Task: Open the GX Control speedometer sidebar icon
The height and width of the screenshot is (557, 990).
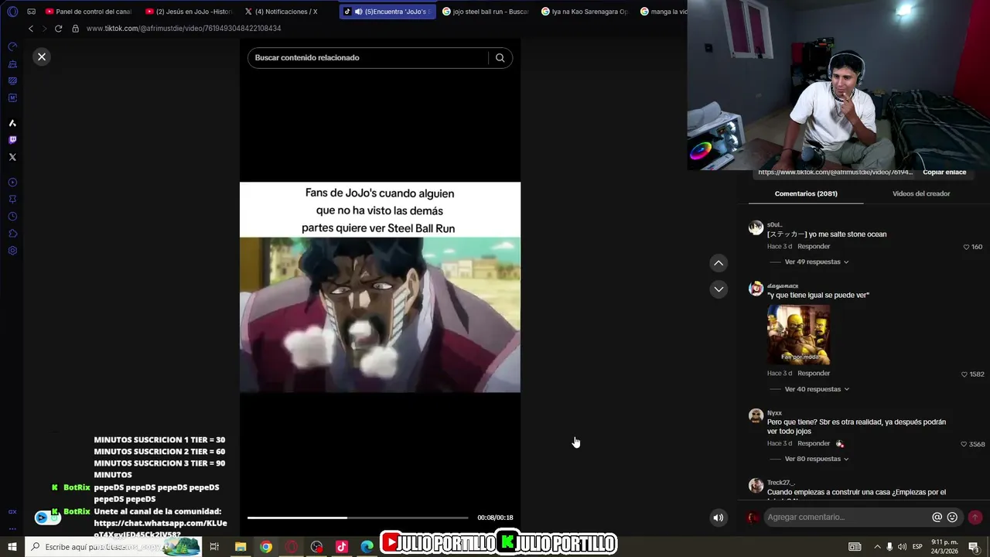Action: tap(12, 46)
